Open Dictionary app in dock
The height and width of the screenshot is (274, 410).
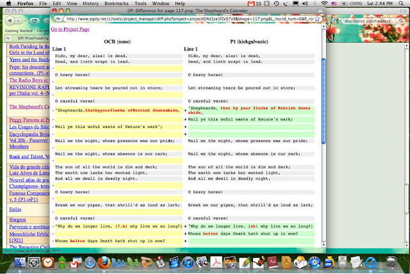point(272,262)
